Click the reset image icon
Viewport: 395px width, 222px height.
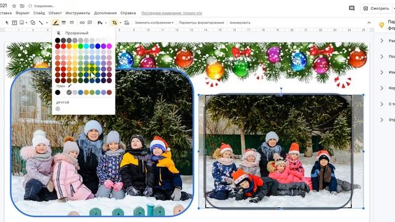[127, 23]
